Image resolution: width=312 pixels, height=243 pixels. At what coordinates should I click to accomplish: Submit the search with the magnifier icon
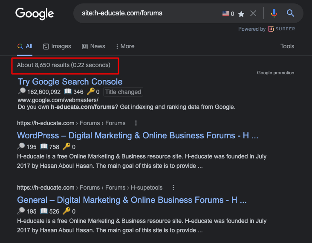point(290,13)
